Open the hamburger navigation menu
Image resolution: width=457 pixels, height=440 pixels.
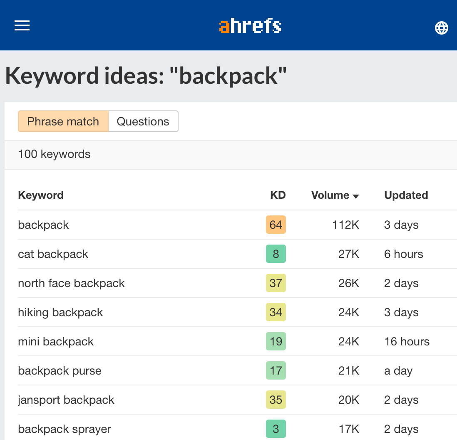22,26
